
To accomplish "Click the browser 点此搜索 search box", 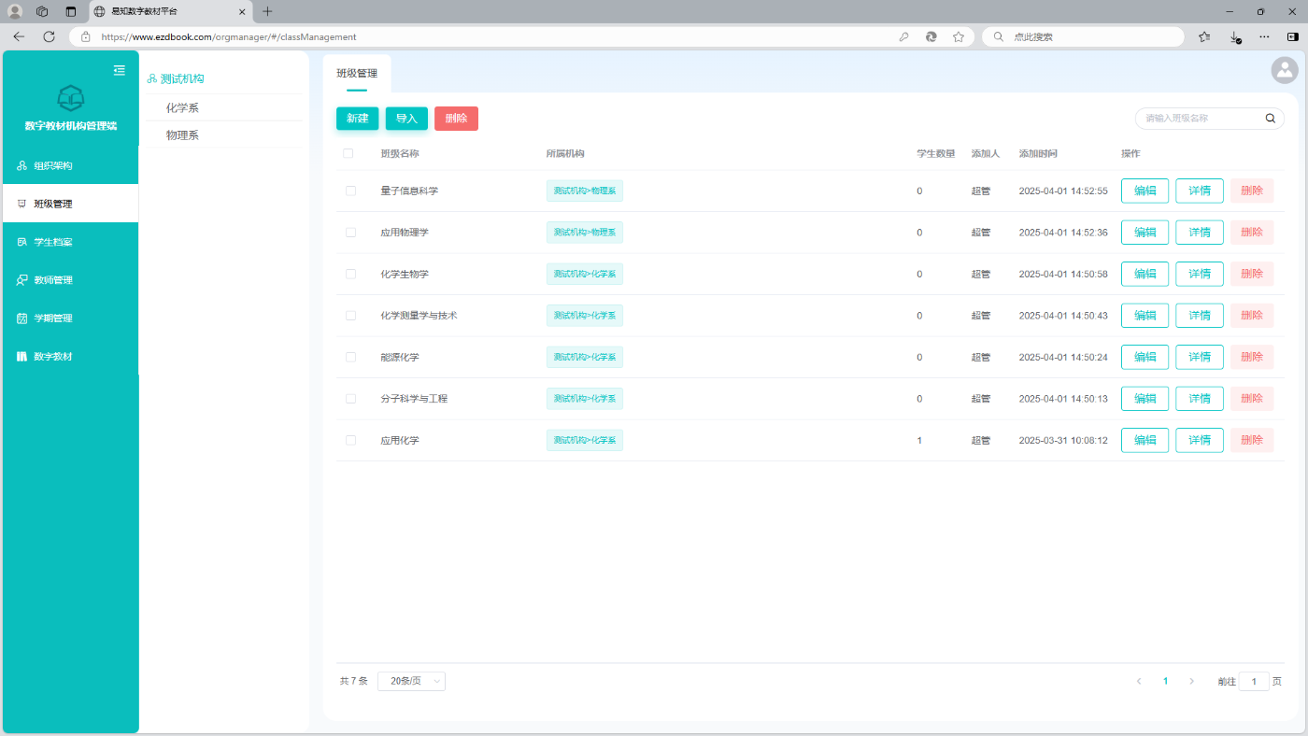I will pos(1084,36).
